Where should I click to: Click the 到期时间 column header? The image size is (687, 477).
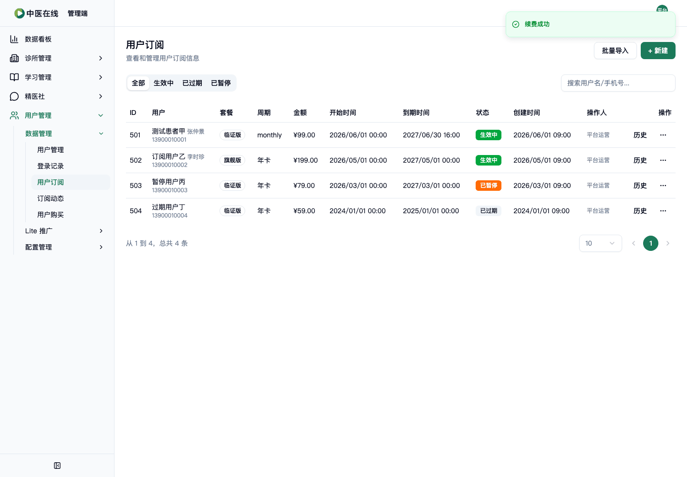point(416,113)
